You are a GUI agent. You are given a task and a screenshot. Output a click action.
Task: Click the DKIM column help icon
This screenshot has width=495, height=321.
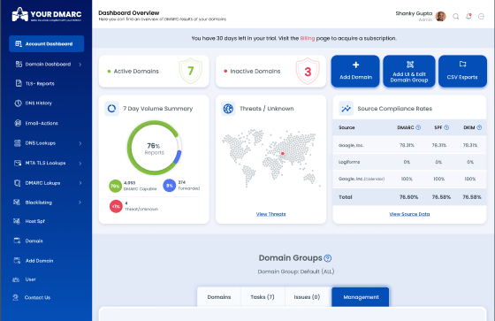click(479, 127)
